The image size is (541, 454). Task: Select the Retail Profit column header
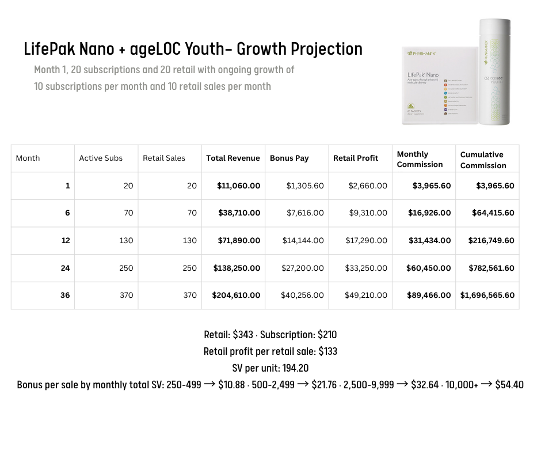point(356,158)
